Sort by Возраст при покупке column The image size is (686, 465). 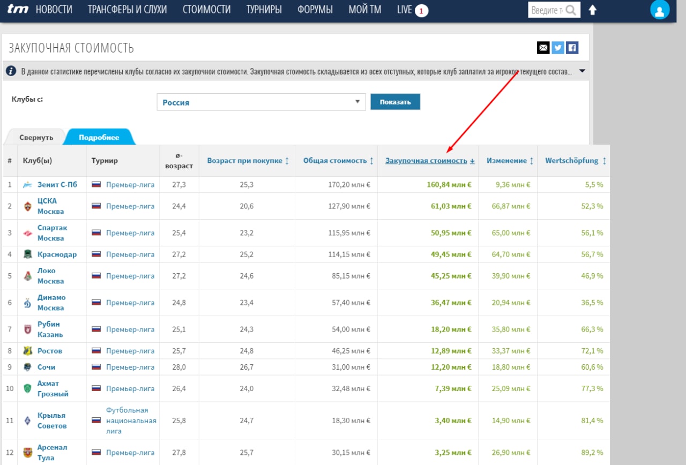click(248, 161)
